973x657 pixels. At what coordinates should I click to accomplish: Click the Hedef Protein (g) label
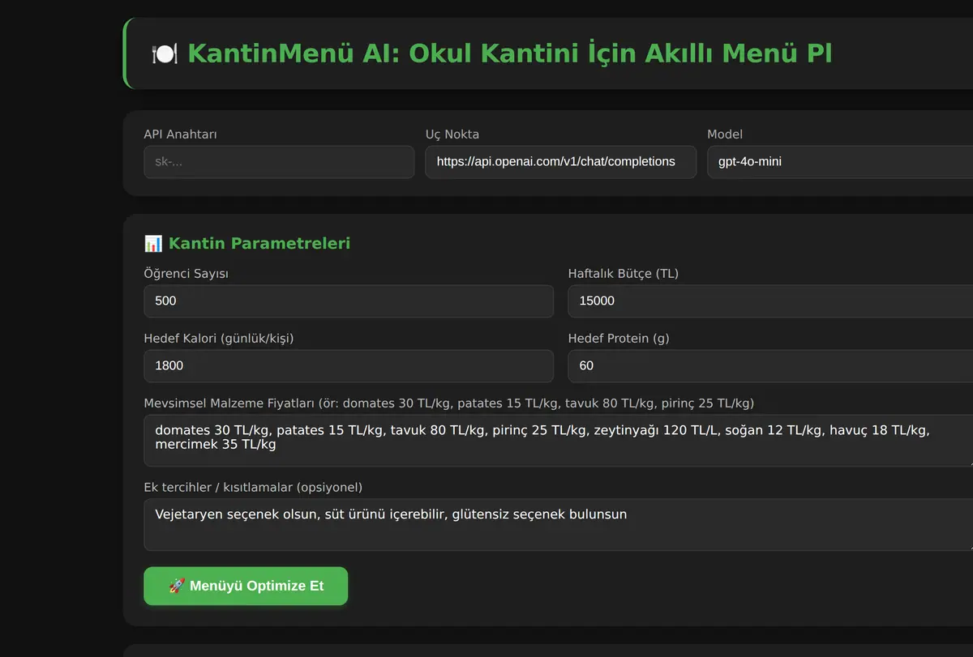point(619,339)
